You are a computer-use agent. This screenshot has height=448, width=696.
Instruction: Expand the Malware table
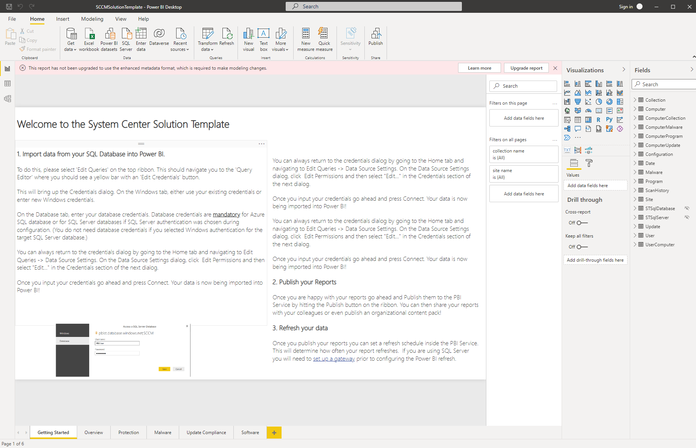coord(635,172)
